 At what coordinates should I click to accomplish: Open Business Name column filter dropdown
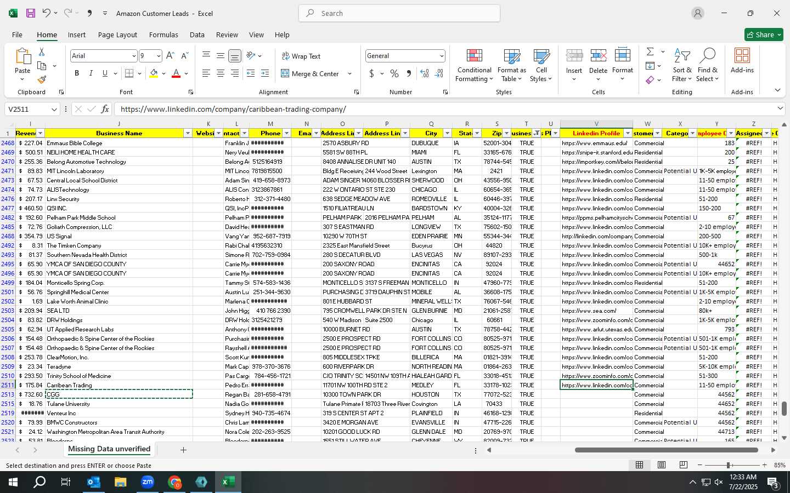point(188,133)
